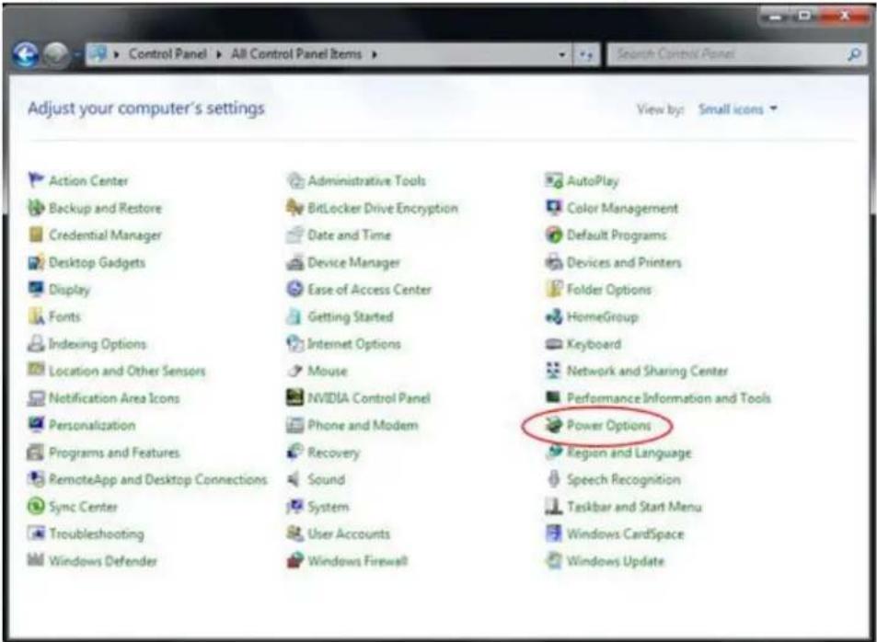
Task: Open the Getting Started link
Action: (x=350, y=316)
